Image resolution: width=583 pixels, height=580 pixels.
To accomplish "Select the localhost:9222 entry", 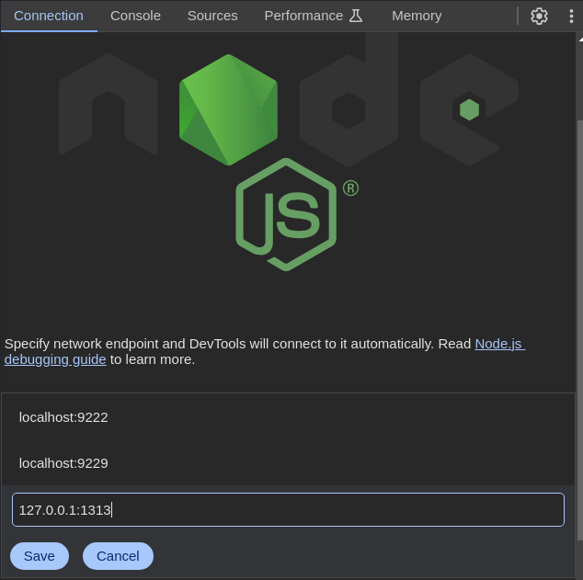I will coord(288,417).
